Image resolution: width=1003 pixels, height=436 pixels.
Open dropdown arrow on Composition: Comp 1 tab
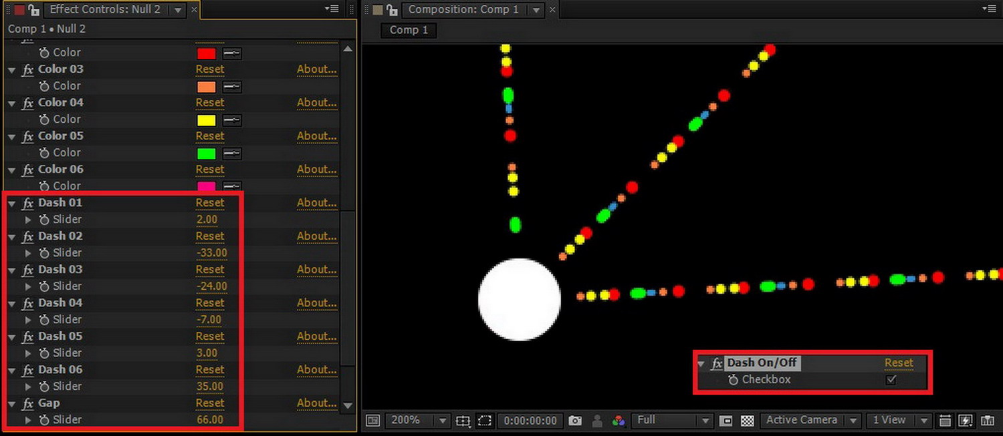[536, 10]
